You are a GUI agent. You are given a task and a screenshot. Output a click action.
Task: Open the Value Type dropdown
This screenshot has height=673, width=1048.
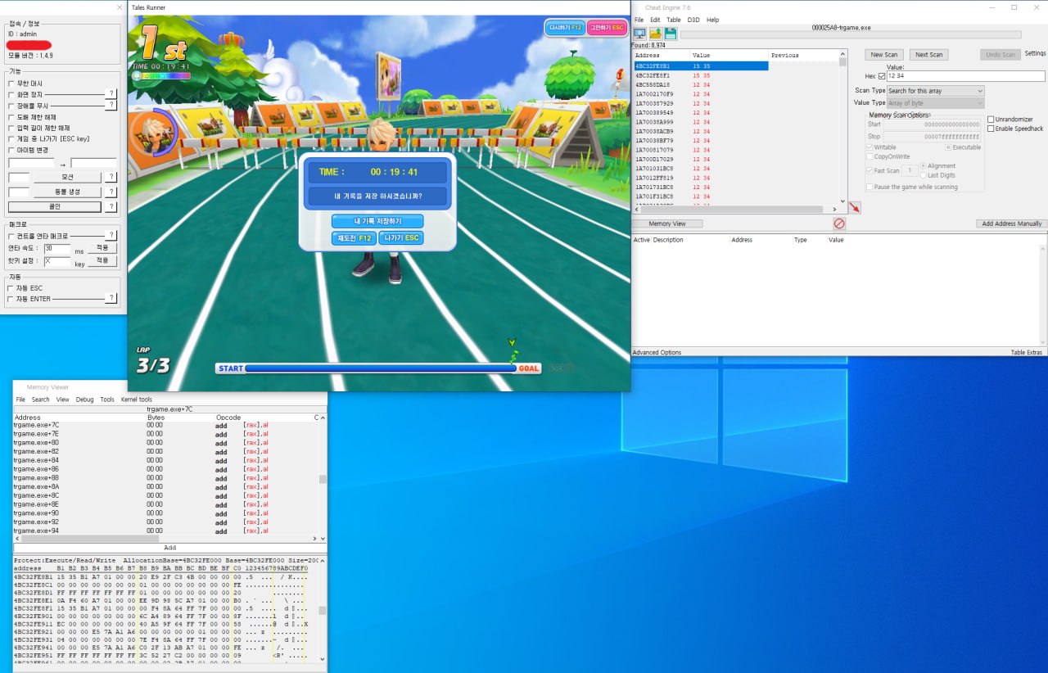(935, 103)
